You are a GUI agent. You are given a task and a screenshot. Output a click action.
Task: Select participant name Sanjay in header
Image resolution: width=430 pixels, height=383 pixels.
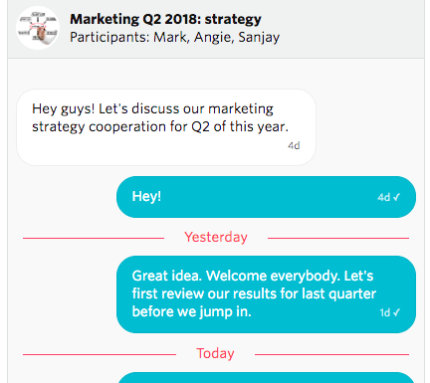259,37
